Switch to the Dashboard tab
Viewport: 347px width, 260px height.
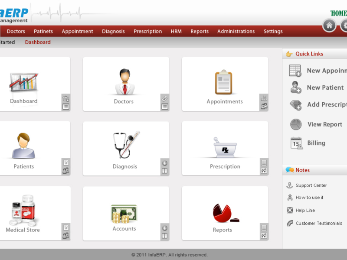(x=38, y=42)
